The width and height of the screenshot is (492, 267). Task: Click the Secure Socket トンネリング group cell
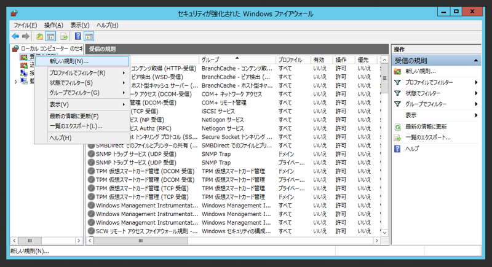click(237, 137)
